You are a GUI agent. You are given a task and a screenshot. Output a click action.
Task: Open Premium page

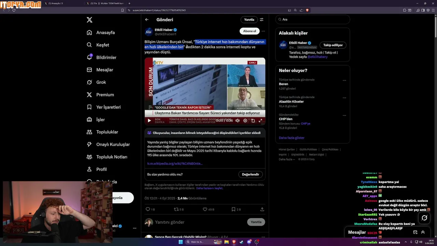click(100, 95)
